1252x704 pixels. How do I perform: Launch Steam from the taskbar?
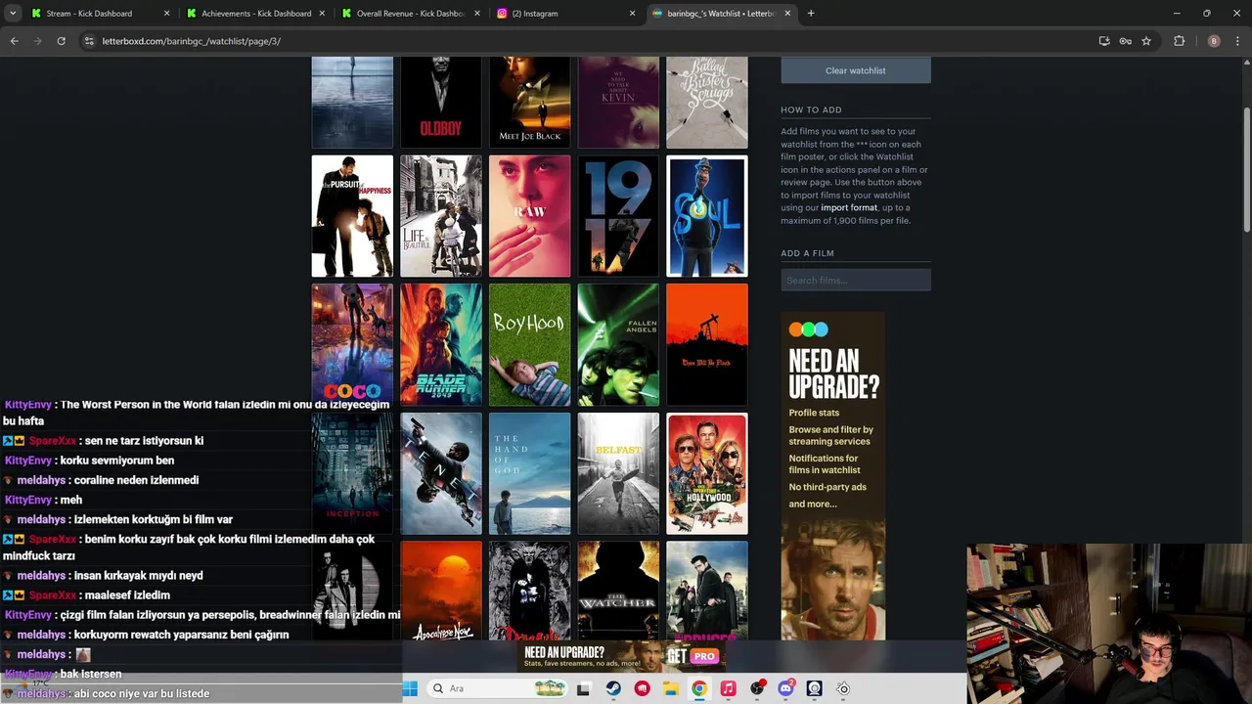click(x=613, y=688)
